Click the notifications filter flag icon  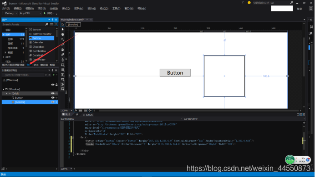click(x=243, y=3)
